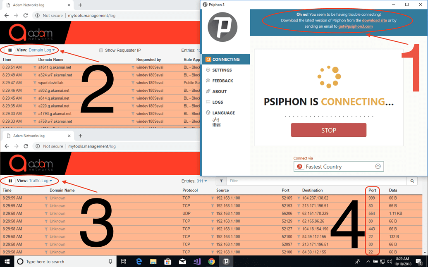Pause the Traffic Log live view
Screen dimensions: 428x267
[10, 181]
